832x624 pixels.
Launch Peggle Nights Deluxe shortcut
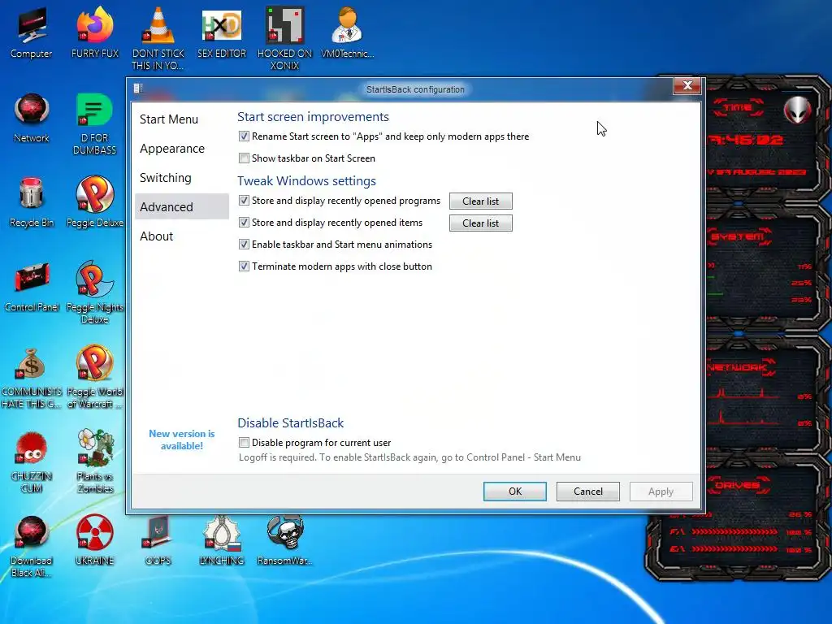point(94,292)
